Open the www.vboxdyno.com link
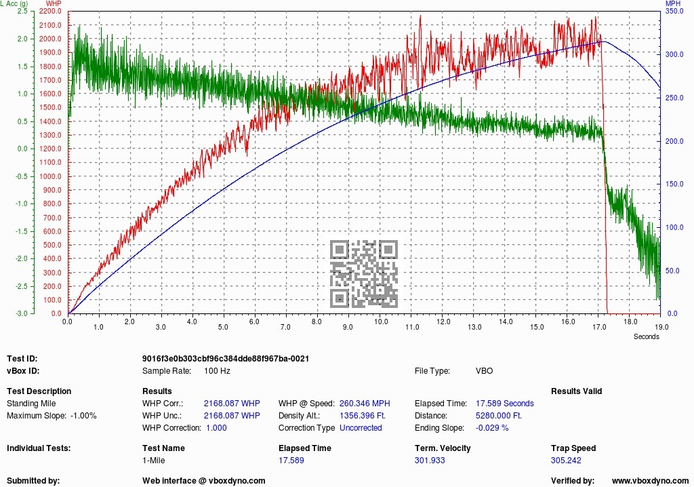 point(650,481)
